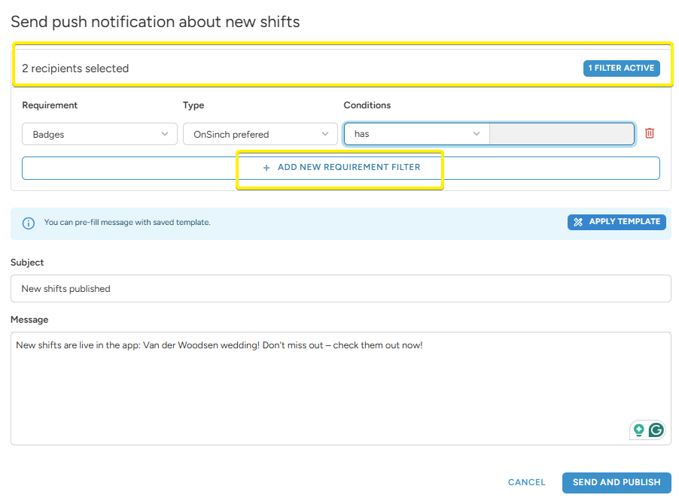
Task: Cancel the push notification dialog
Action: point(526,482)
